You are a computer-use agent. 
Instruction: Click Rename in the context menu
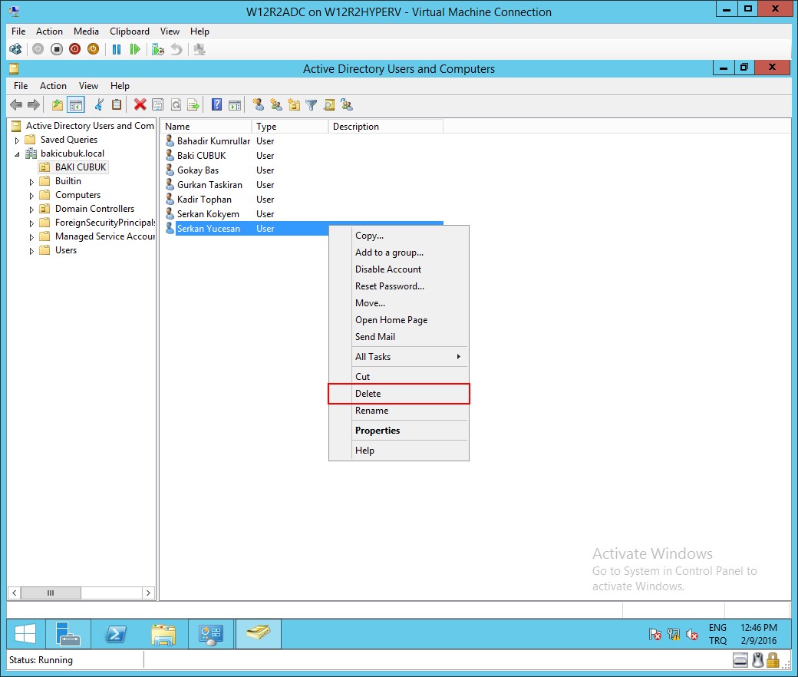(399, 411)
